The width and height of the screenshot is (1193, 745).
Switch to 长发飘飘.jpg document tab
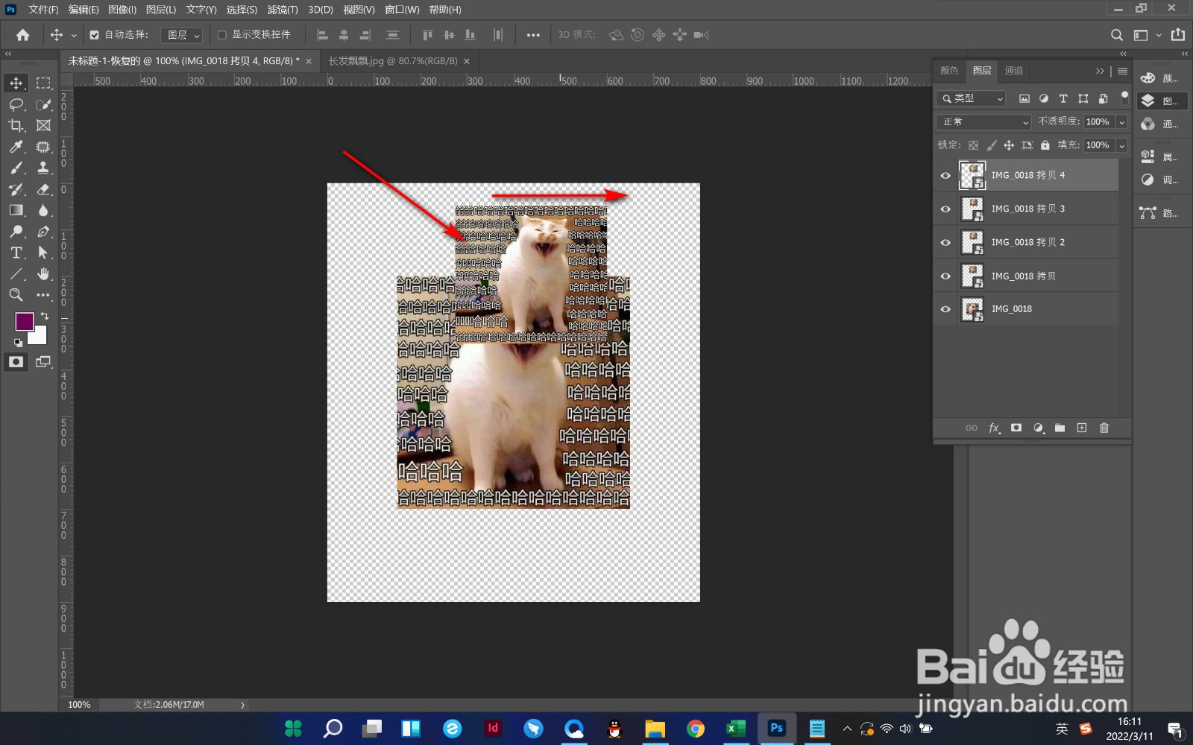[393, 61]
